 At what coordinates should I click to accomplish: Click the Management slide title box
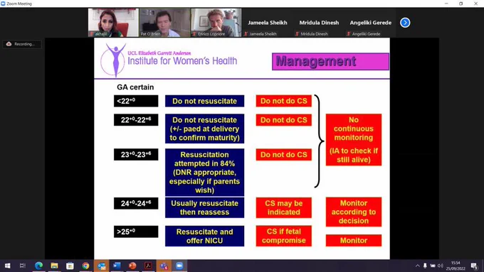[x=330, y=61]
